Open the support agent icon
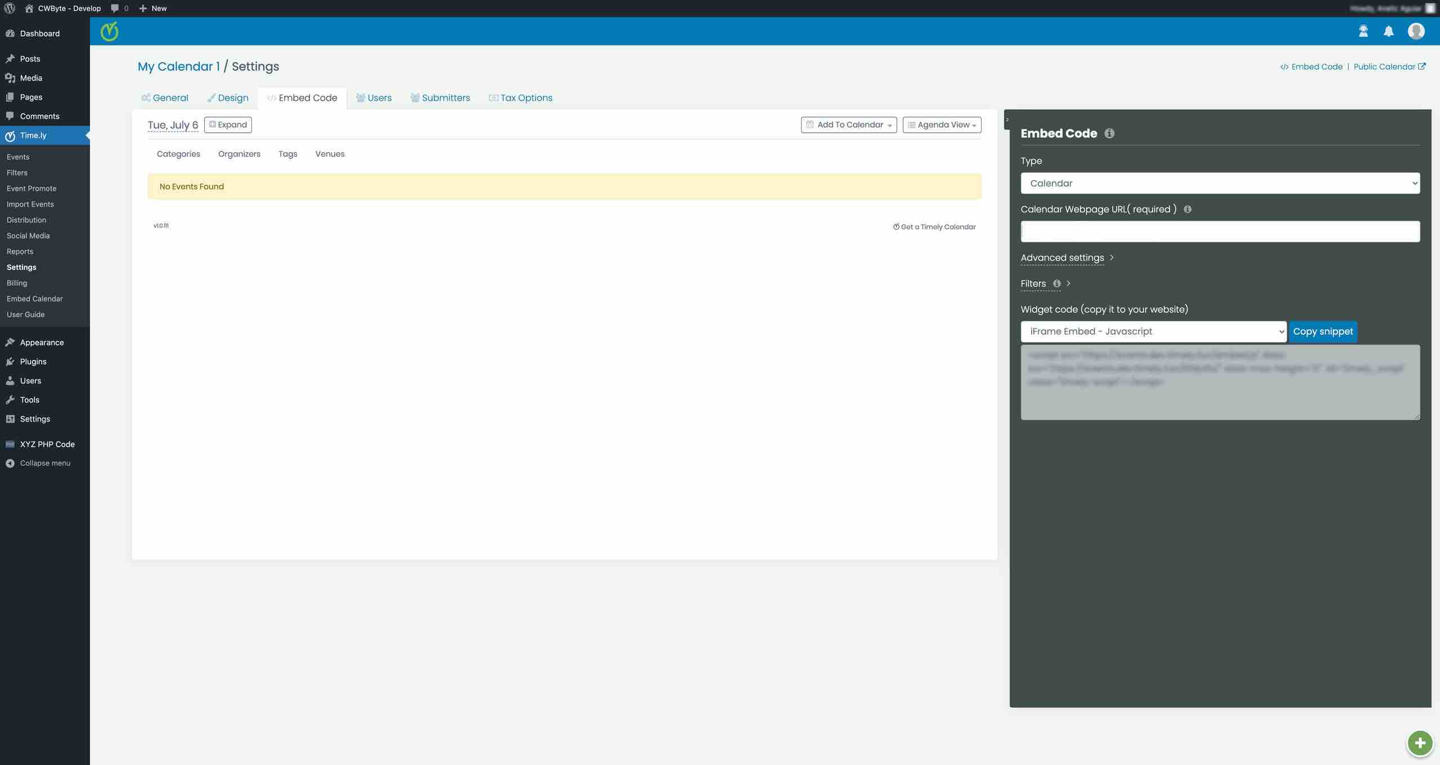The image size is (1440, 765). 1363,31
